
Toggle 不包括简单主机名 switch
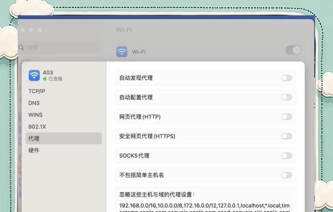coord(286,175)
